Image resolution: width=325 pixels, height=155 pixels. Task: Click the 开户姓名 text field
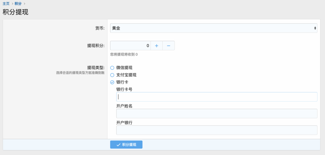[x=217, y=114]
